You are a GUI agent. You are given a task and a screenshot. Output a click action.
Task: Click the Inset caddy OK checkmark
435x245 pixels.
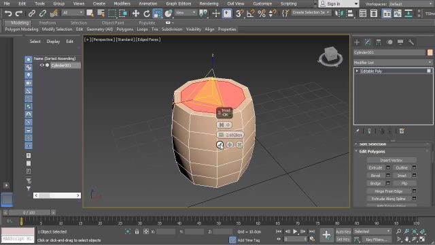point(220,144)
